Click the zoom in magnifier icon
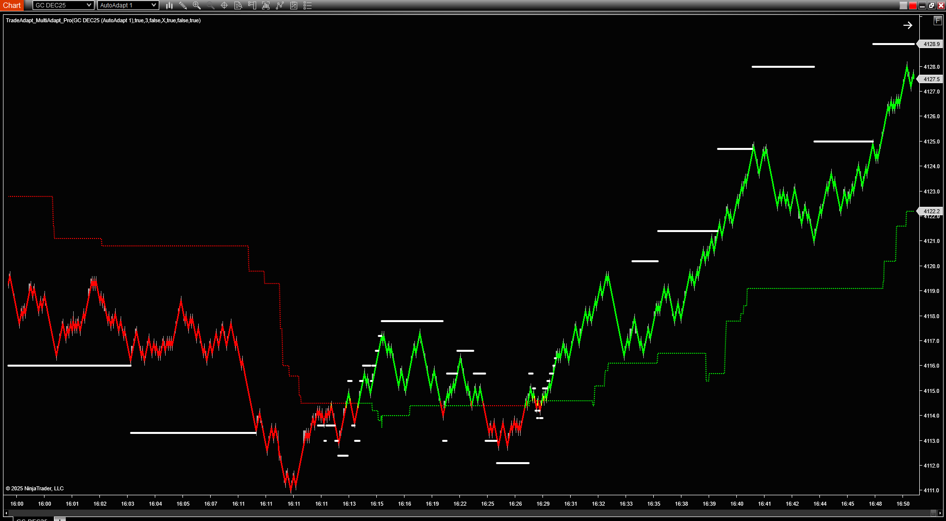This screenshot has width=946, height=521. [197, 5]
